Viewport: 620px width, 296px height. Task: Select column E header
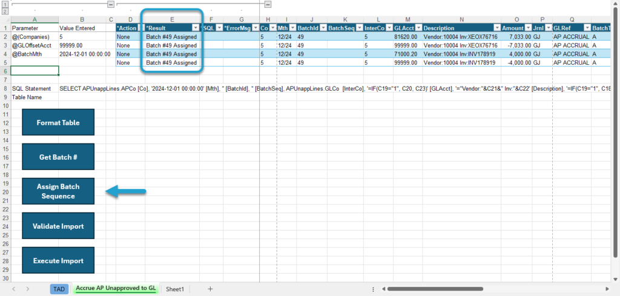point(172,20)
